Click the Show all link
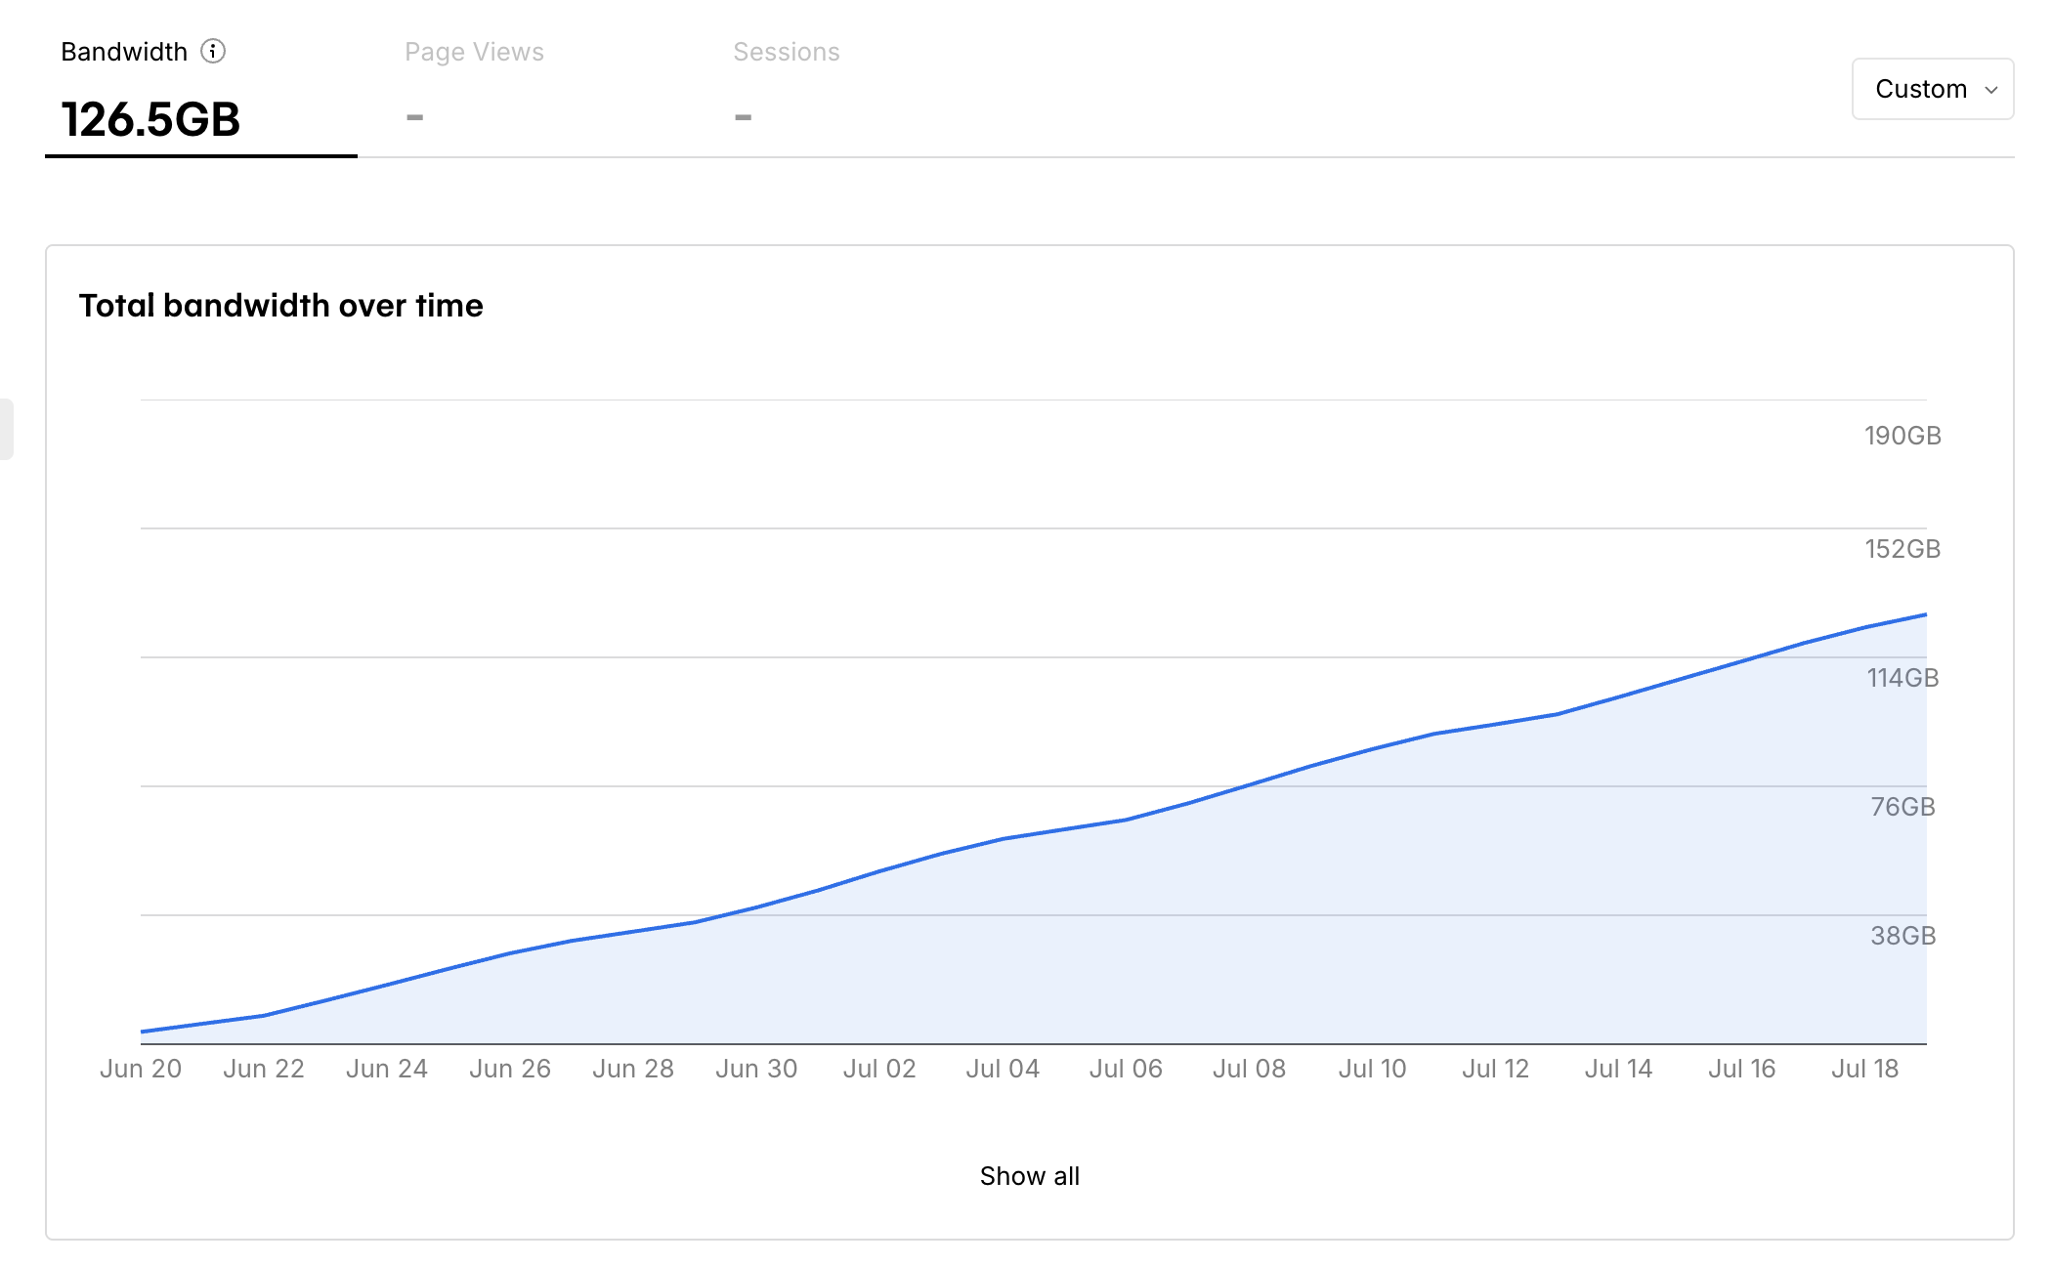 point(1029,1176)
